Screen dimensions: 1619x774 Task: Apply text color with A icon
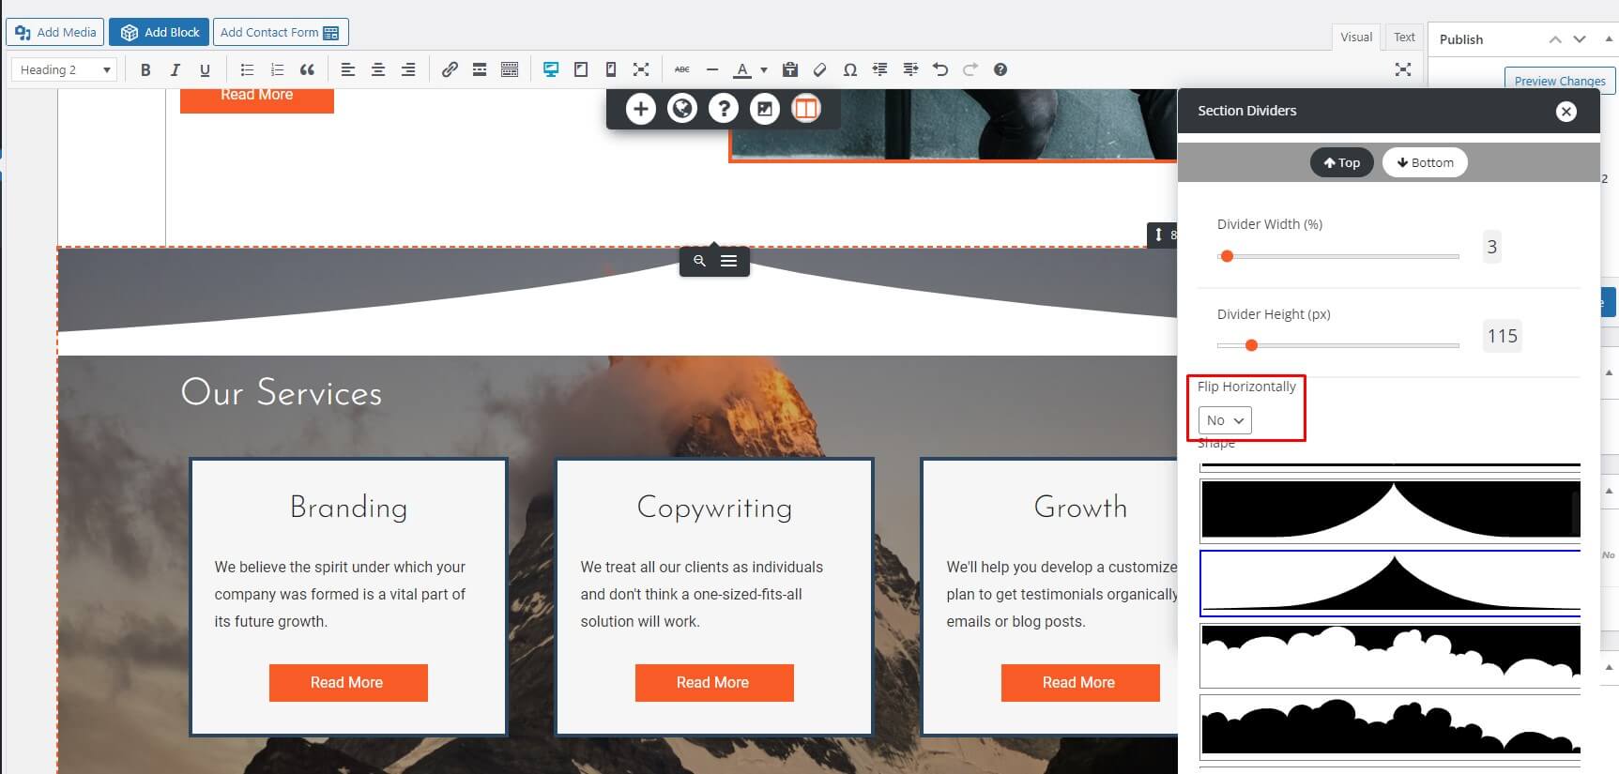tap(742, 69)
